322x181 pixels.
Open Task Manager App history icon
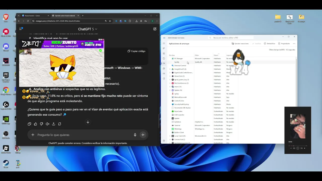click(164, 58)
